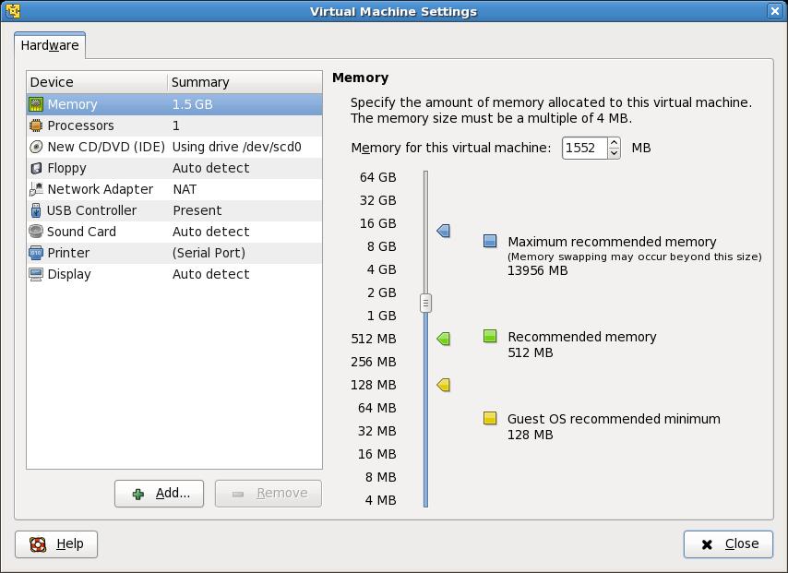Click the Processors chip icon
The width and height of the screenshot is (788, 573).
[x=36, y=125]
